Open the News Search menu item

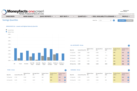[28, 16]
